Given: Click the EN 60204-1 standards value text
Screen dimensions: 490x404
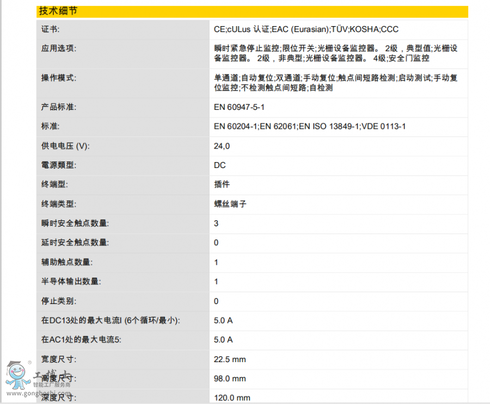Looking at the screenshot, I should coord(310,127).
